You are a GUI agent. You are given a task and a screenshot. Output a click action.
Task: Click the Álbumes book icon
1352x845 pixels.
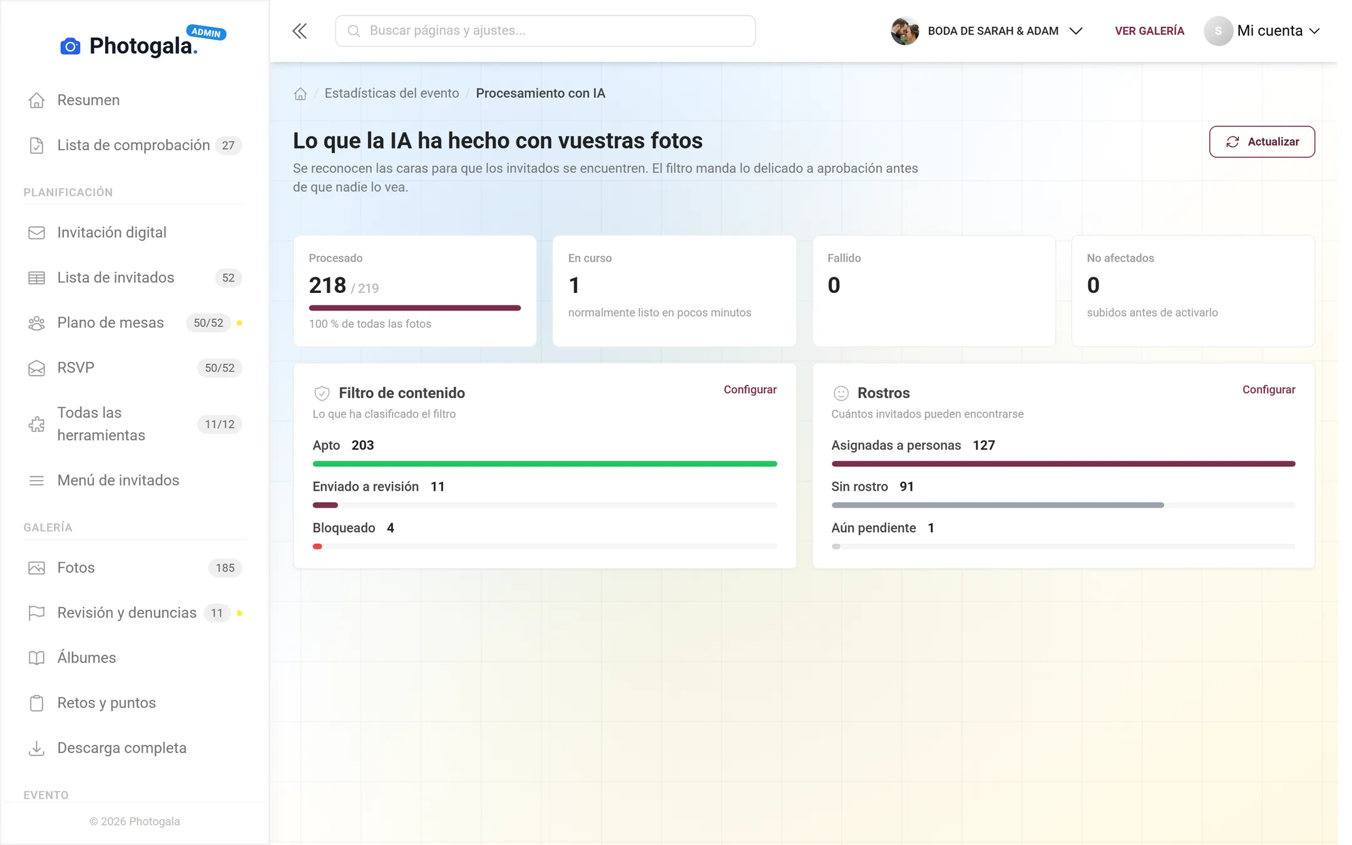click(36, 658)
